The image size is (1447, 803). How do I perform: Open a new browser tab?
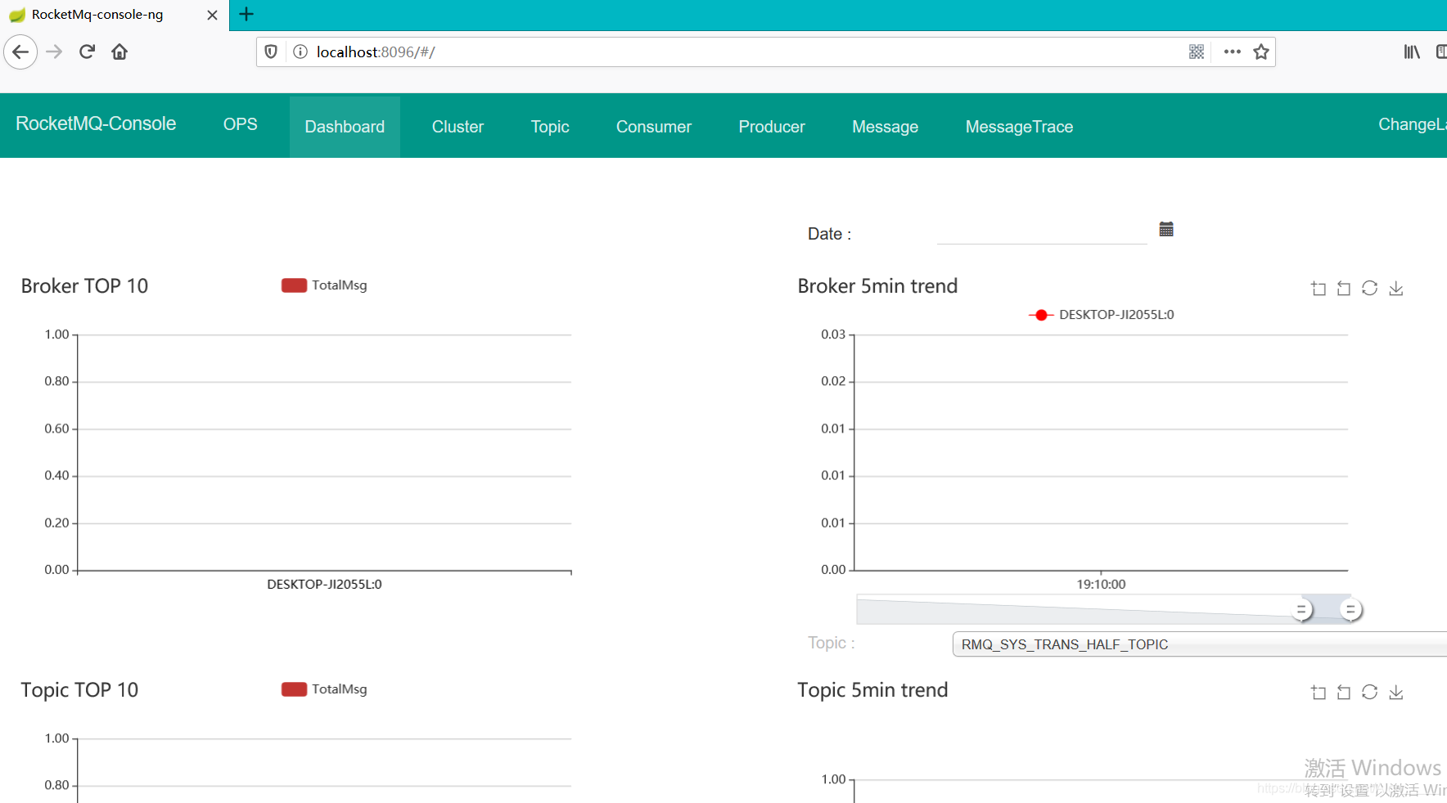click(x=246, y=14)
